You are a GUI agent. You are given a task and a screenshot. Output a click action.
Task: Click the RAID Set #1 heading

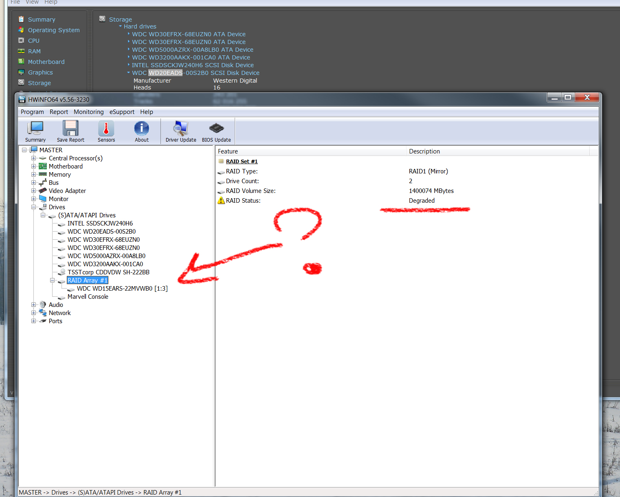(242, 162)
